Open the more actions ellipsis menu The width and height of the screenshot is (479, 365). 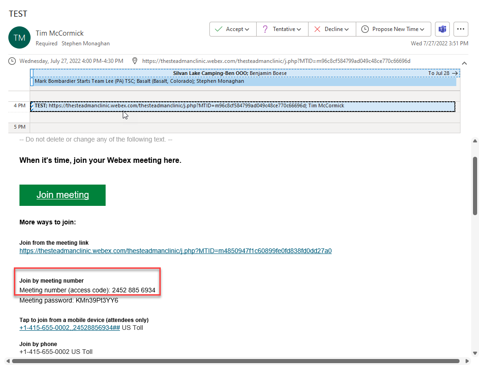coord(460,29)
